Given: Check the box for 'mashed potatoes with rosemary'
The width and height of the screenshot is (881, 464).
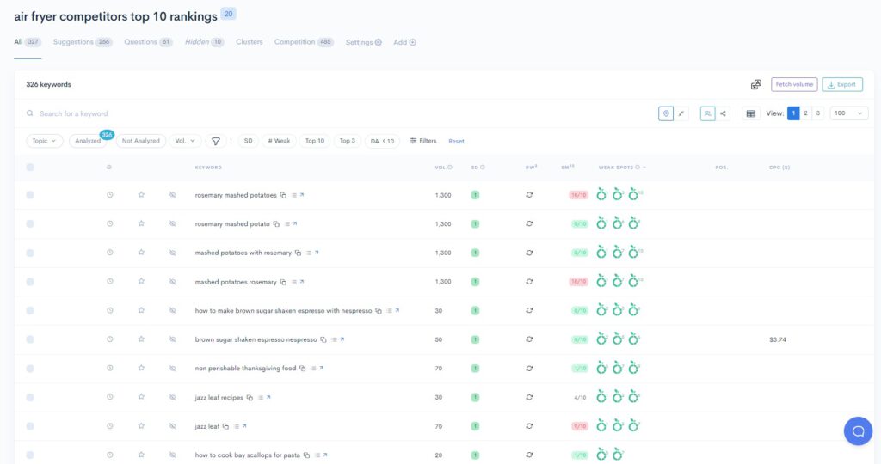Looking at the screenshot, I should 30,253.
